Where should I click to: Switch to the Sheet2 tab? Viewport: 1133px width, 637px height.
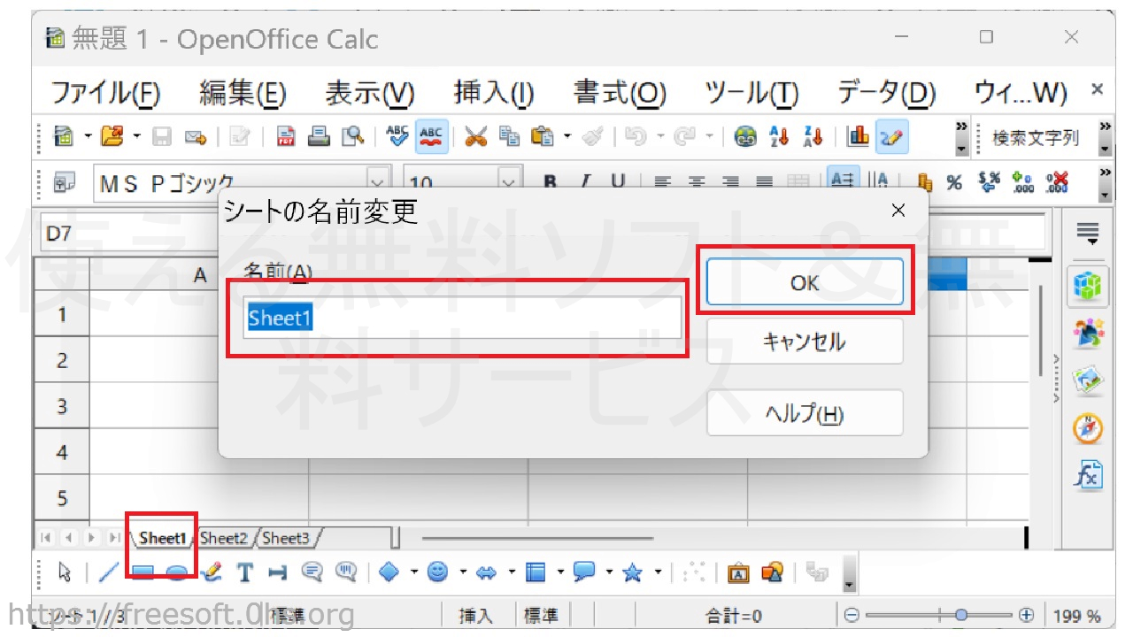coord(223,537)
